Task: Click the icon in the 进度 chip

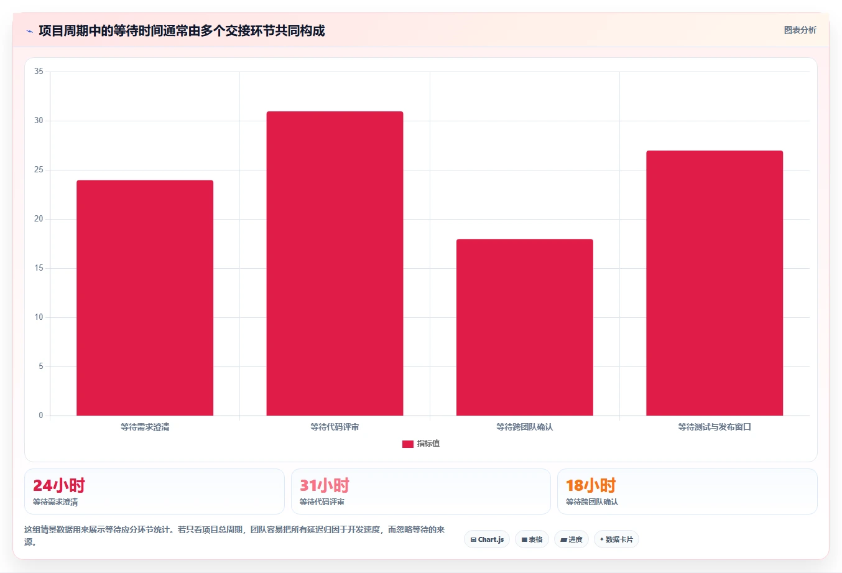Action: click(x=564, y=540)
